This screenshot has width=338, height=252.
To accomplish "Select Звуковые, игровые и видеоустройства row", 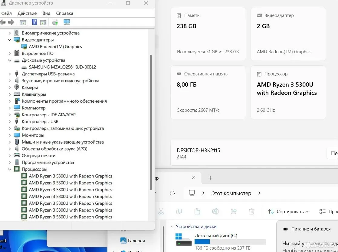I will pos(60,81).
